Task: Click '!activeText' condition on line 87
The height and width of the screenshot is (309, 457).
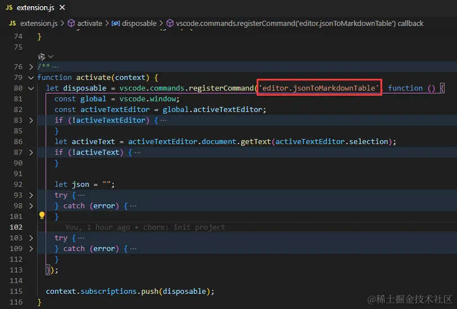Action: tap(96, 153)
